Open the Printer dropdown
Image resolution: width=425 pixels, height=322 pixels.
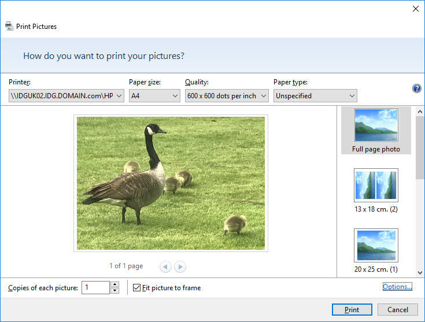[67, 96]
